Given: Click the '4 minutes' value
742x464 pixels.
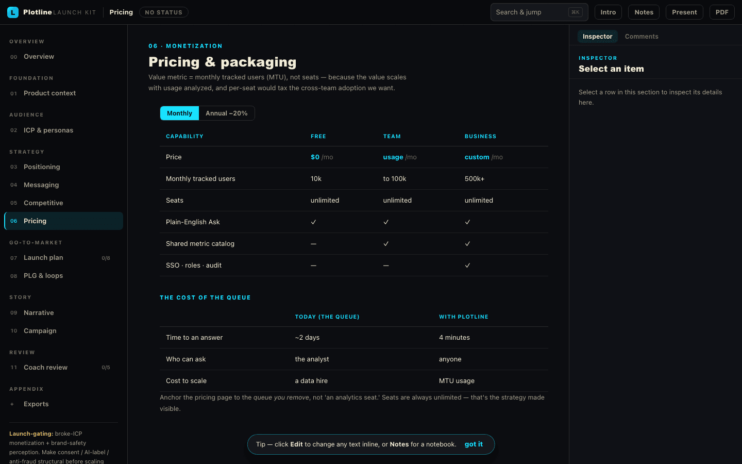Looking at the screenshot, I should (454, 338).
